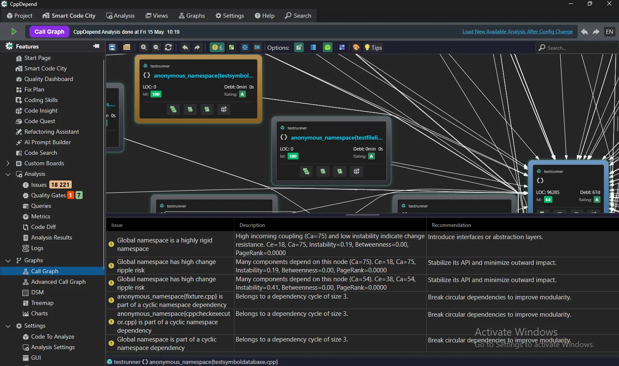
Task: Open Search from the menu bar
Action: pos(298,16)
